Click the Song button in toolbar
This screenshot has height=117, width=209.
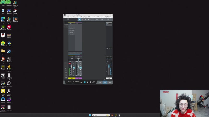102,20
